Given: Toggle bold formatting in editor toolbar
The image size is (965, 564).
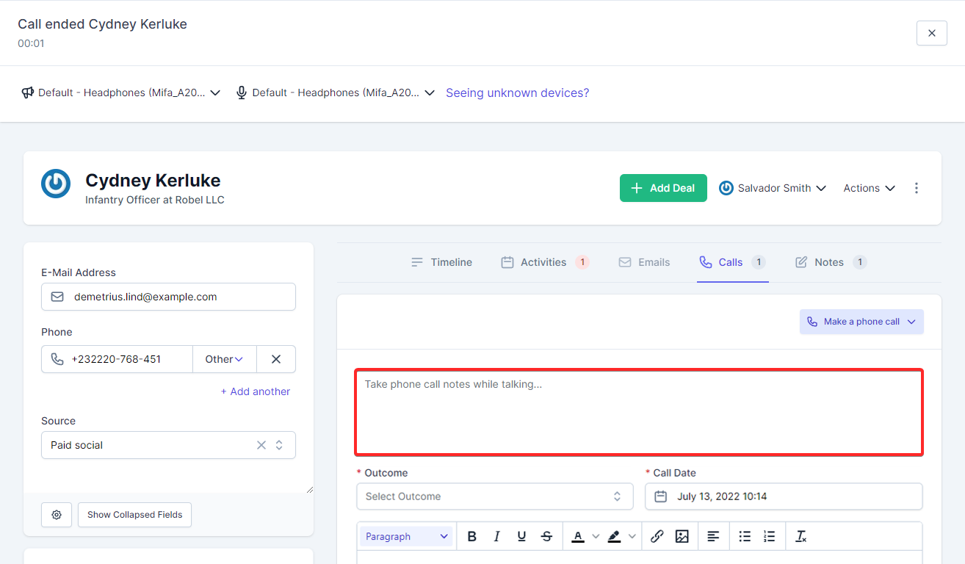Looking at the screenshot, I should pos(472,537).
